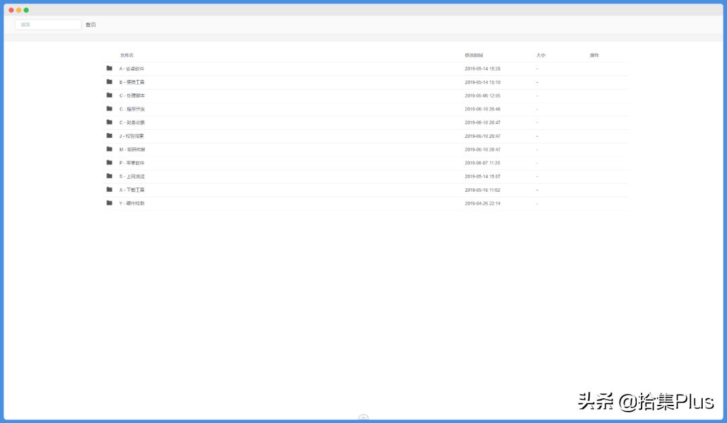Click the folder icon beside B - 便携工具

coord(110,81)
